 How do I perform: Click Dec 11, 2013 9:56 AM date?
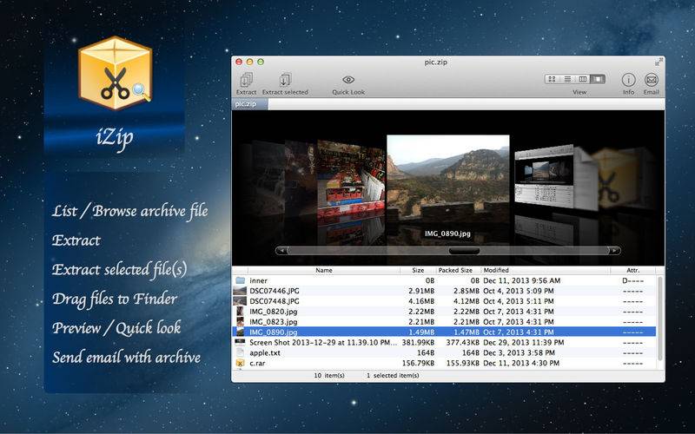click(522, 280)
